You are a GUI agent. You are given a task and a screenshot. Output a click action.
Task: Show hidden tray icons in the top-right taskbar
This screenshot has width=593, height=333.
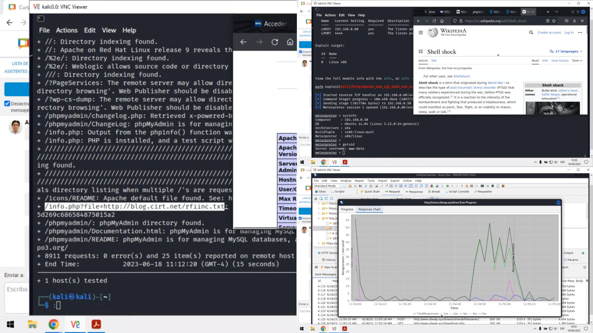tap(535, 162)
